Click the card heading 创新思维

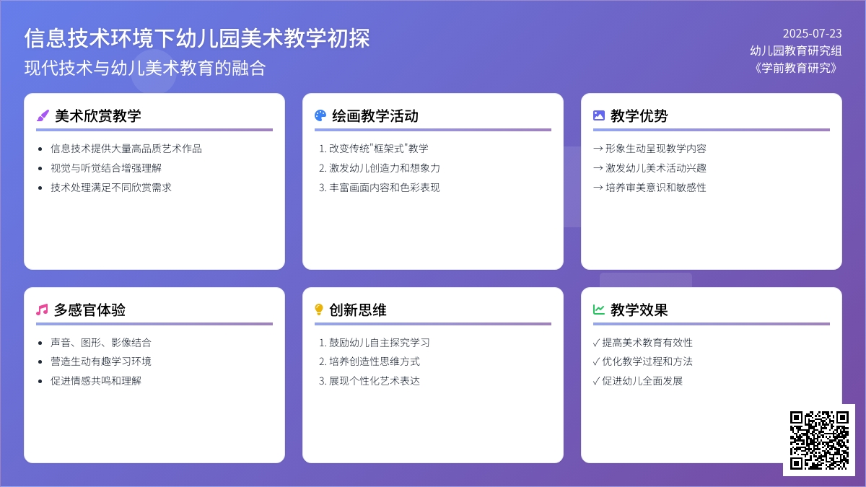tap(358, 310)
